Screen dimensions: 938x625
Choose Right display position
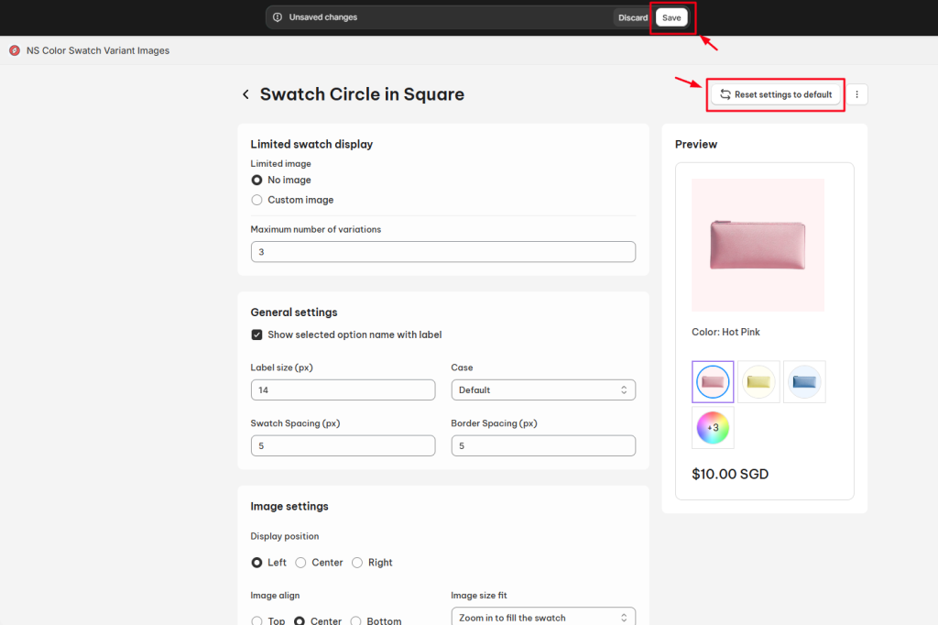[357, 563]
